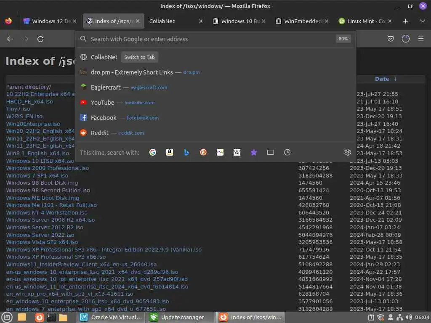This screenshot has width=431, height=323.
Task: Download Windows NT 4 Workstation.iso
Action: click(47, 212)
